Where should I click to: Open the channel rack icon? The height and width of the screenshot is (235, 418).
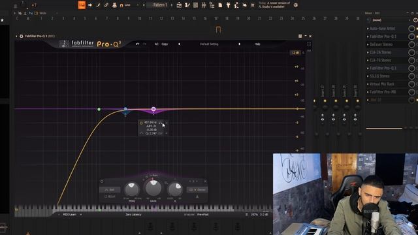tap(196, 5)
